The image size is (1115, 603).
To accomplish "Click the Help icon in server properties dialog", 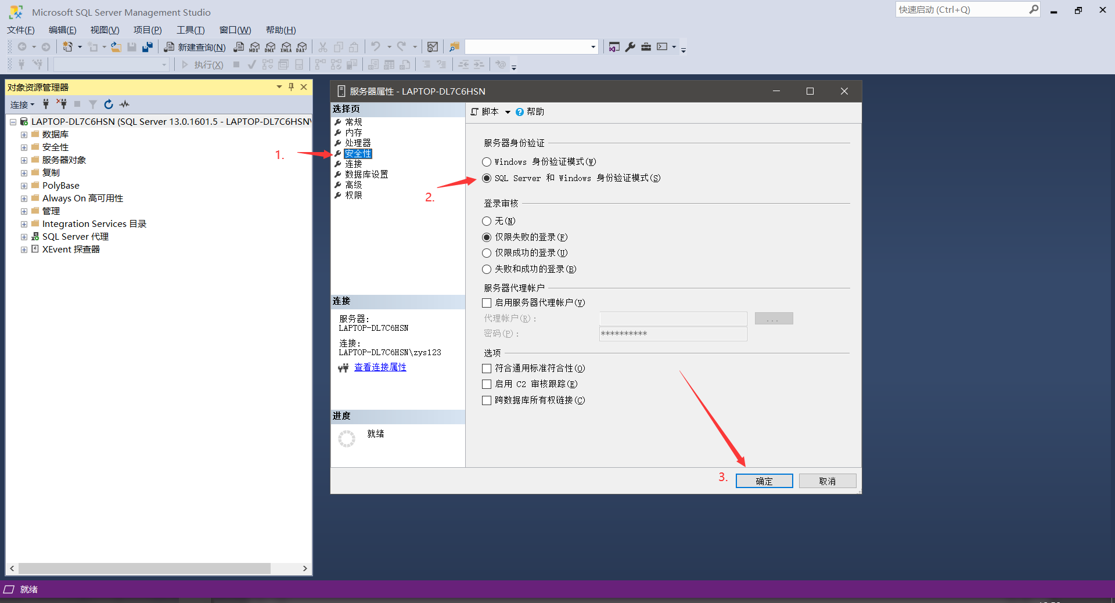I will pyautogui.click(x=520, y=112).
